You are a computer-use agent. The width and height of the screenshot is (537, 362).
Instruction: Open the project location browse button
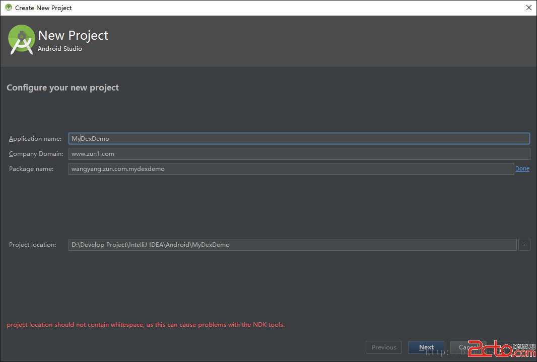tap(524, 245)
